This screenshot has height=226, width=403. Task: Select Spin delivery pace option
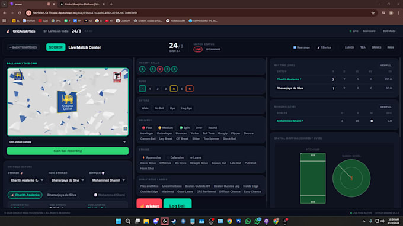(x=184, y=128)
